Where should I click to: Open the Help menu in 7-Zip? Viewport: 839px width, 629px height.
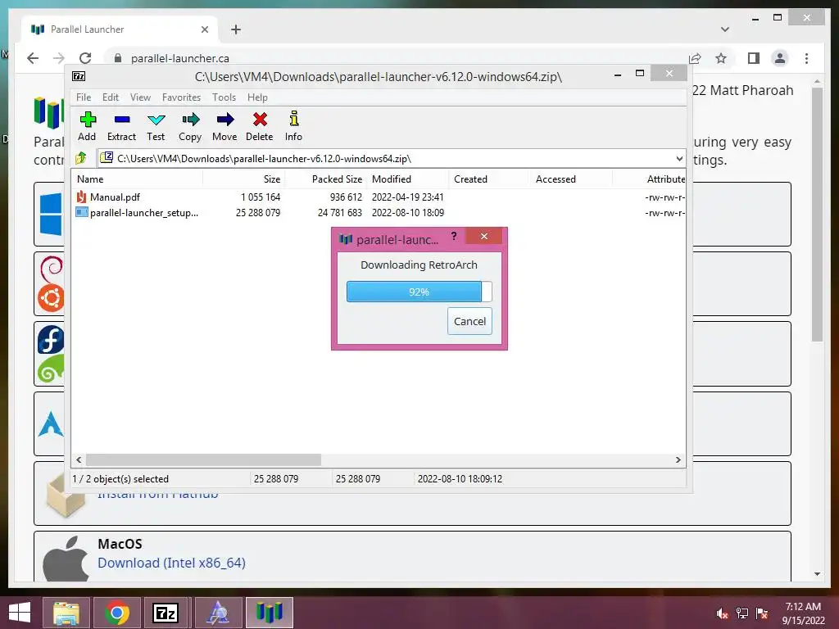pyautogui.click(x=257, y=97)
